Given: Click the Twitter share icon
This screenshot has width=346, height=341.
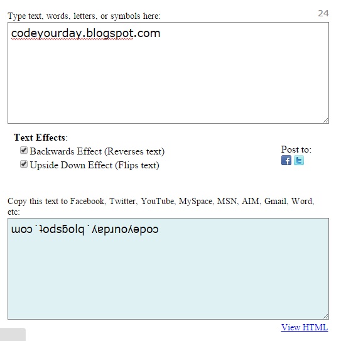Looking at the screenshot, I should click(x=299, y=160).
